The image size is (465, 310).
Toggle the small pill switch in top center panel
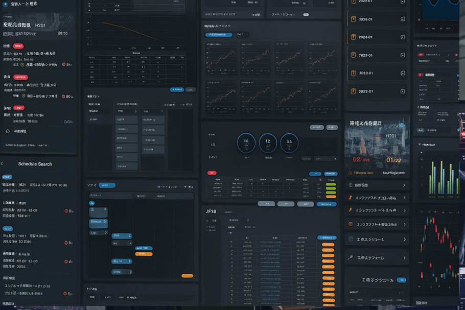click(x=306, y=15)
